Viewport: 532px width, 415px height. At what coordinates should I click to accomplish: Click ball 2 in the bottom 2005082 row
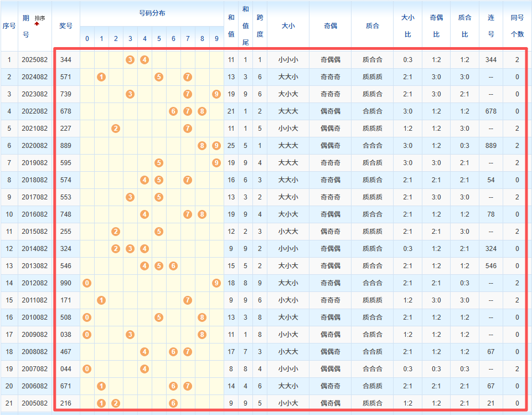pyautogui.click(x=115, y=403)
